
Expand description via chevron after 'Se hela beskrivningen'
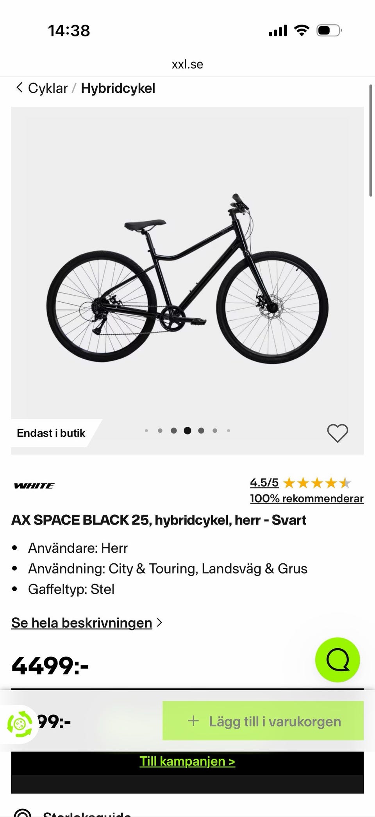pyautogui.click(x=159, y=622)
